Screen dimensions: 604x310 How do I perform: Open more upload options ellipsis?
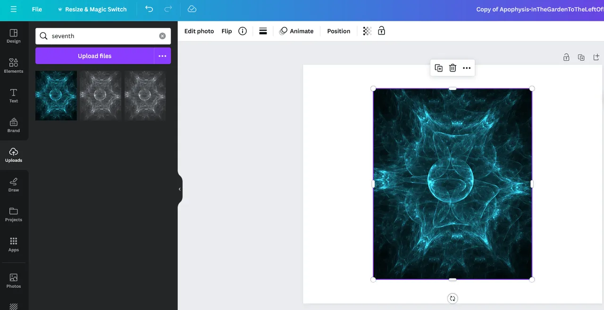(162, 56)
